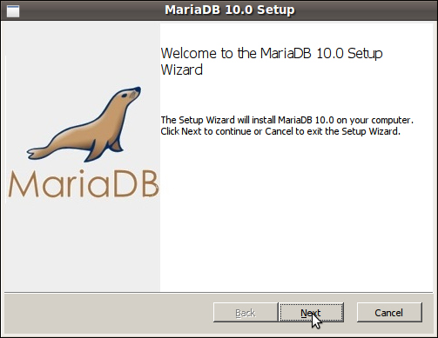Click 'Click Next to continue or Cancel' line
The height and width of the screenshot is (338, 438).
(280, 131)
